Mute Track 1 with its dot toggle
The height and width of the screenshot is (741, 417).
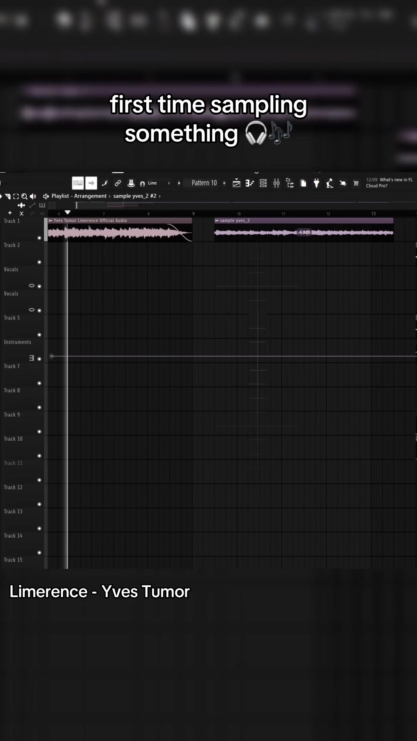39,238
